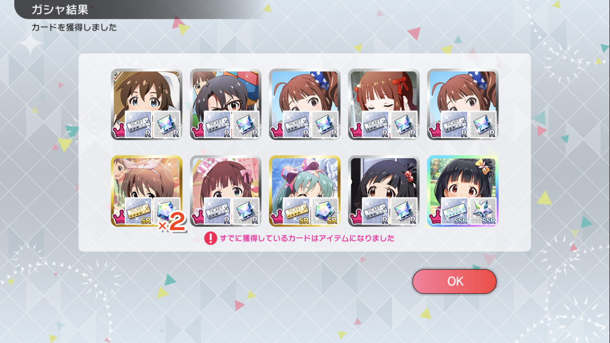Open the first card with blue-eyed girl

pyautogui.click(x=146, y=104)
